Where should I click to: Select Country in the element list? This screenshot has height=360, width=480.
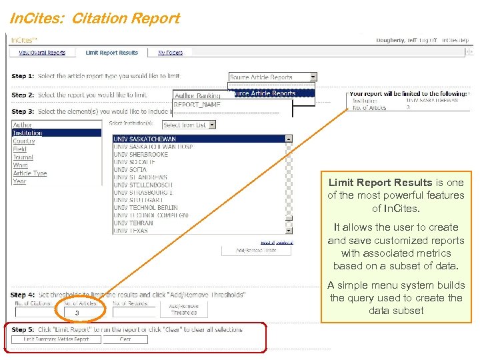pyautogui.click(x=24, y=141)
